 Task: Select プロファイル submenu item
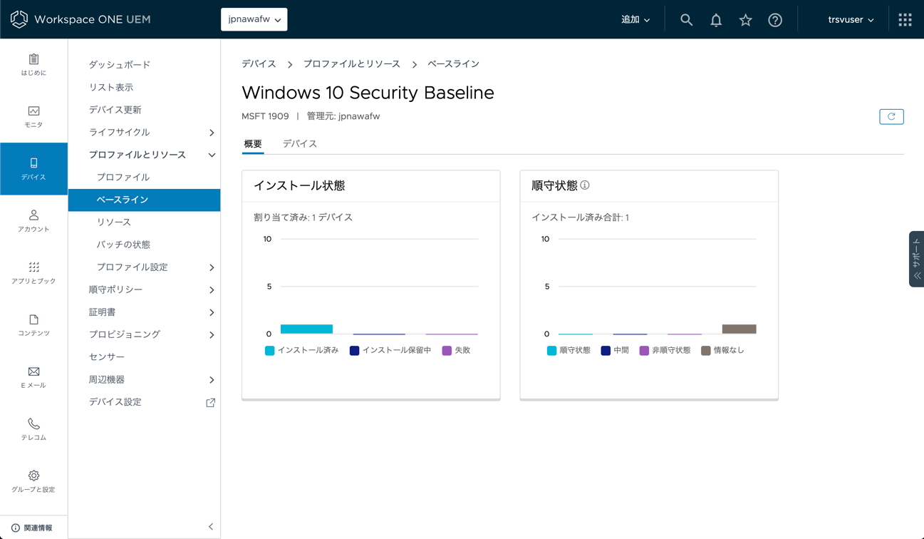pyautogui.click(x=123, y=177)
